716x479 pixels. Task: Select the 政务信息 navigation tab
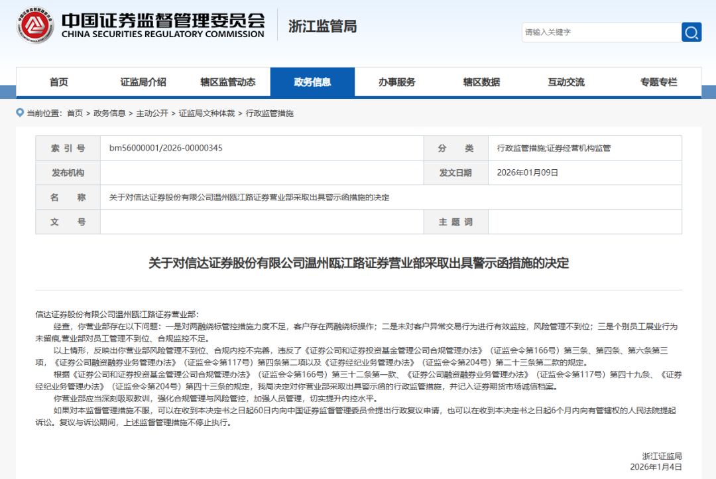312,82
